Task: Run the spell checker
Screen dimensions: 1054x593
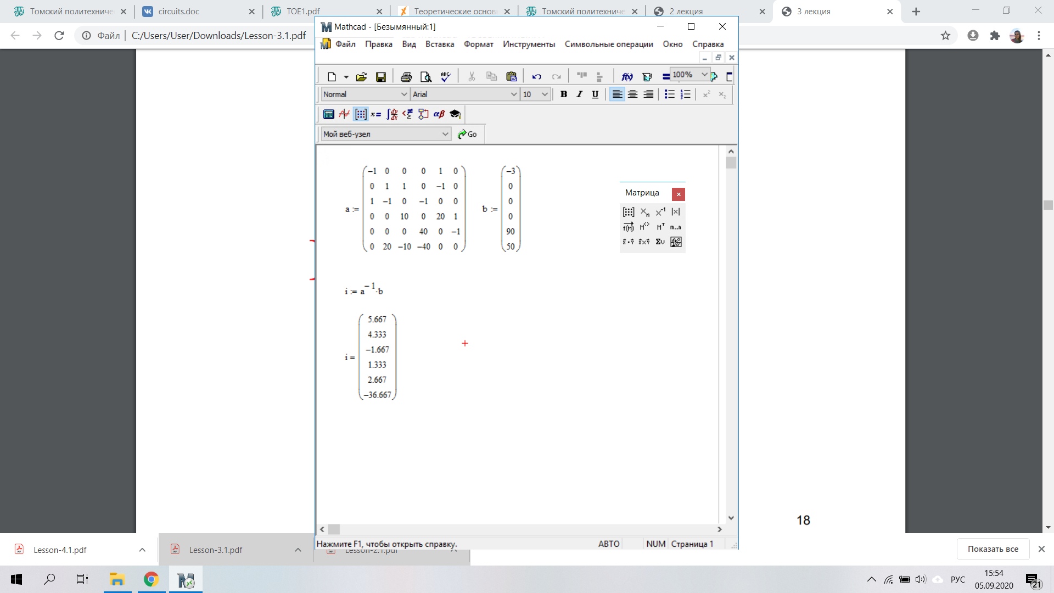Action: pos(445,77)
